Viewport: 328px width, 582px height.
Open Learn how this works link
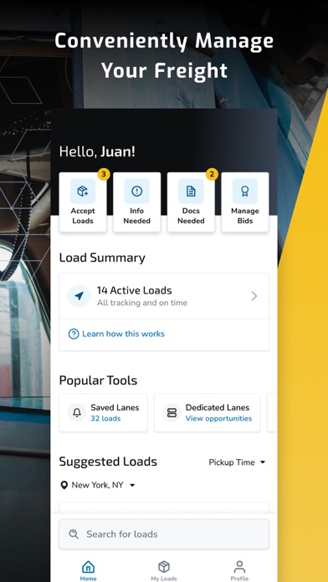123,334
